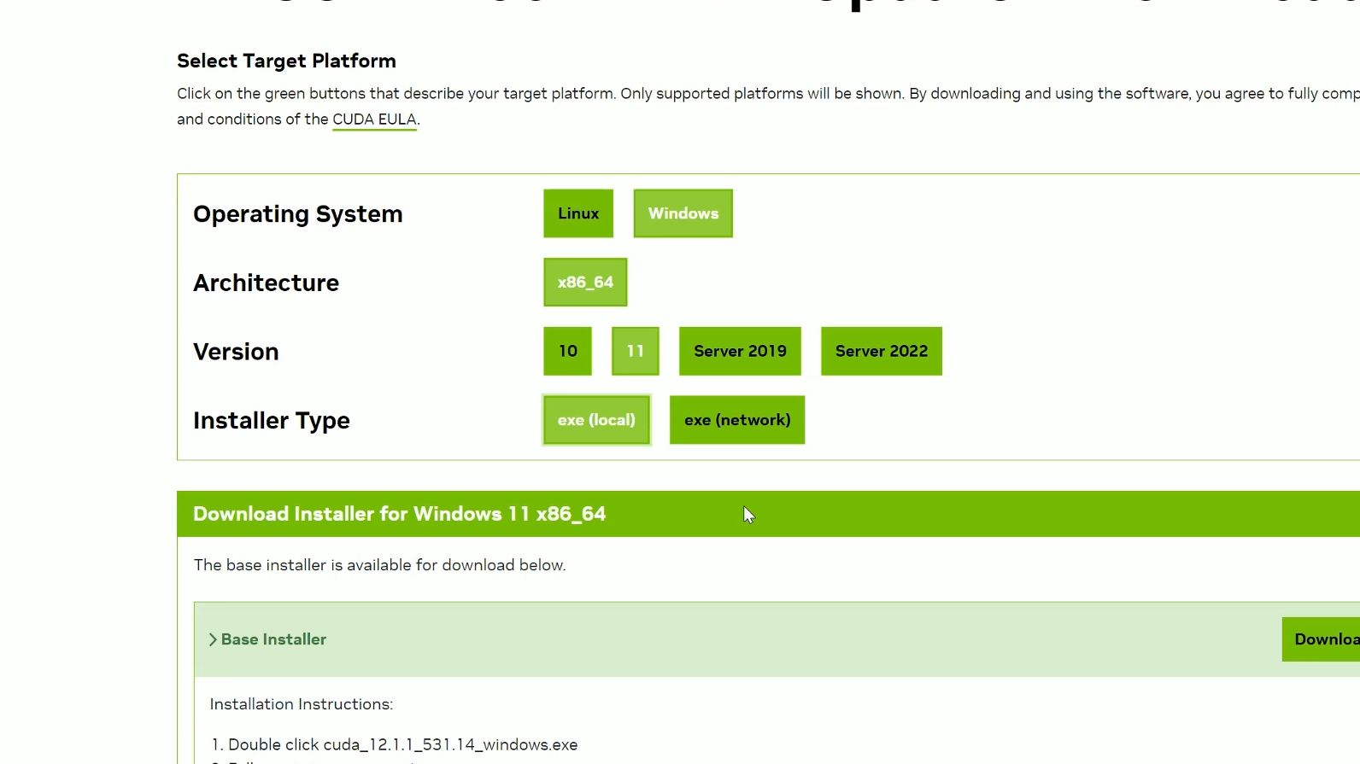Pick exe (network) installer type
Screen dimensions: 1360x764
tap(737, 420)
